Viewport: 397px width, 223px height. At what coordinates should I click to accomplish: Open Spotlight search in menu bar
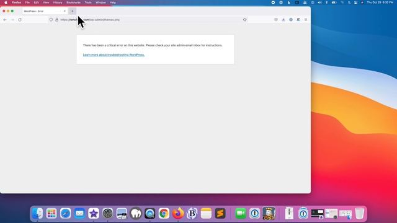(349, 2)
